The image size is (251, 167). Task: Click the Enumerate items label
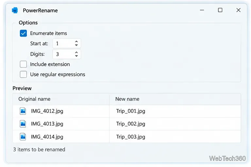[48, 33]
